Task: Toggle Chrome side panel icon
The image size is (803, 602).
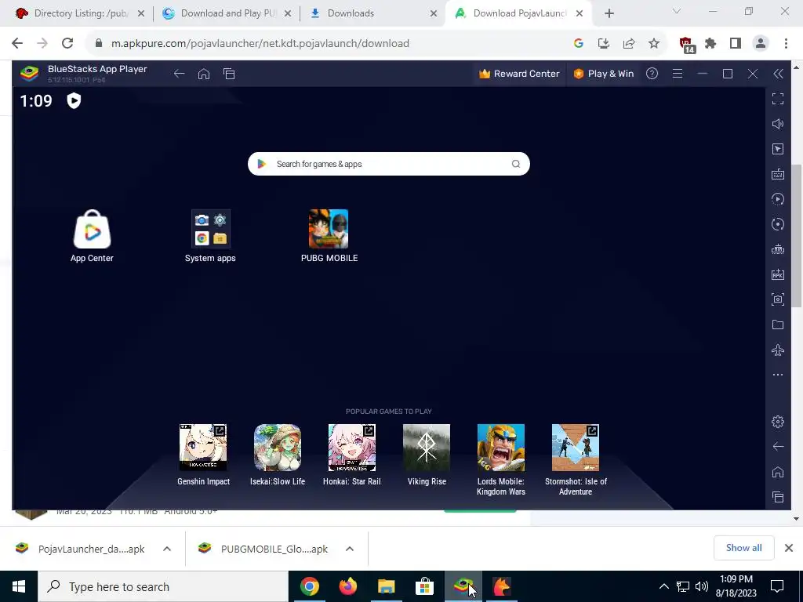Action: coord(736,44)
